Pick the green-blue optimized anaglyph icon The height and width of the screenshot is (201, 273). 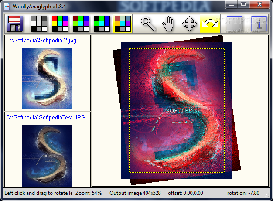pos(102,24)
